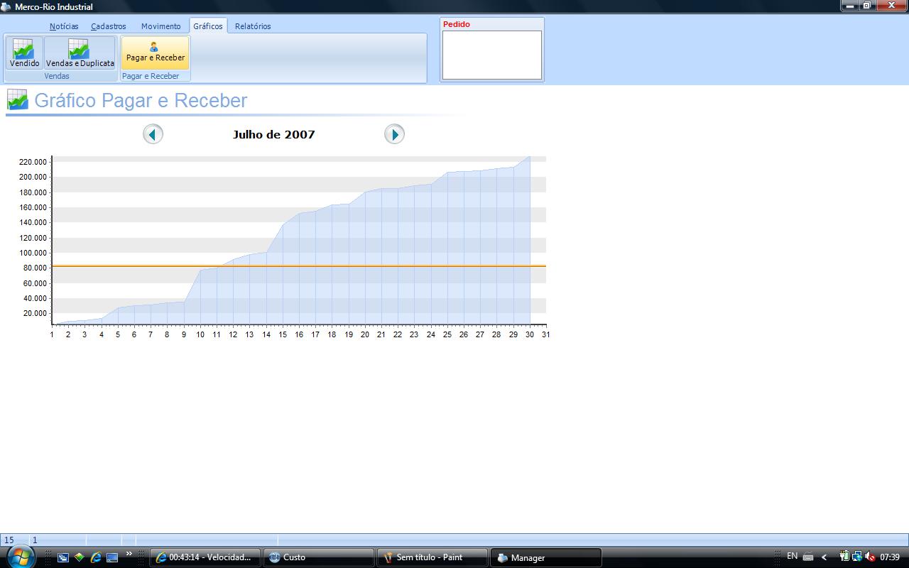Open Sem título - Paint from taskbar
The height and width of the screenshot is (568, 909).
(432, 558)
